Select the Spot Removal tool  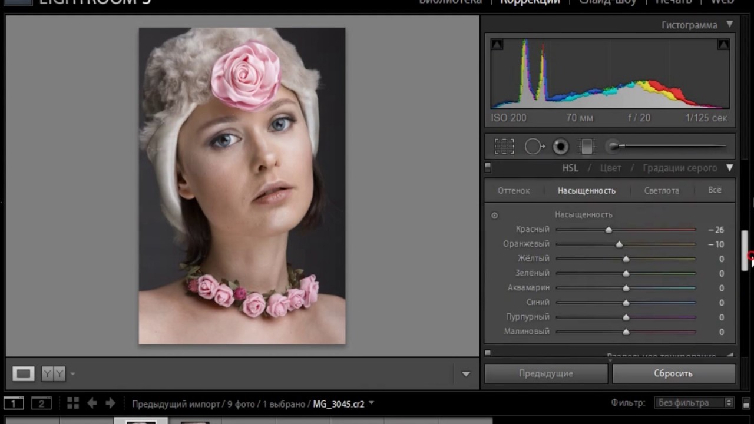534,146
